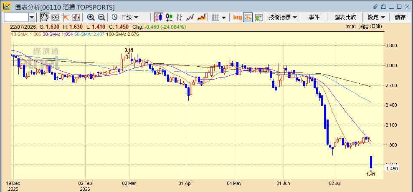Click the 50-SMA legend label
This screenshot has width=413, height=192.
click(89, 34)
